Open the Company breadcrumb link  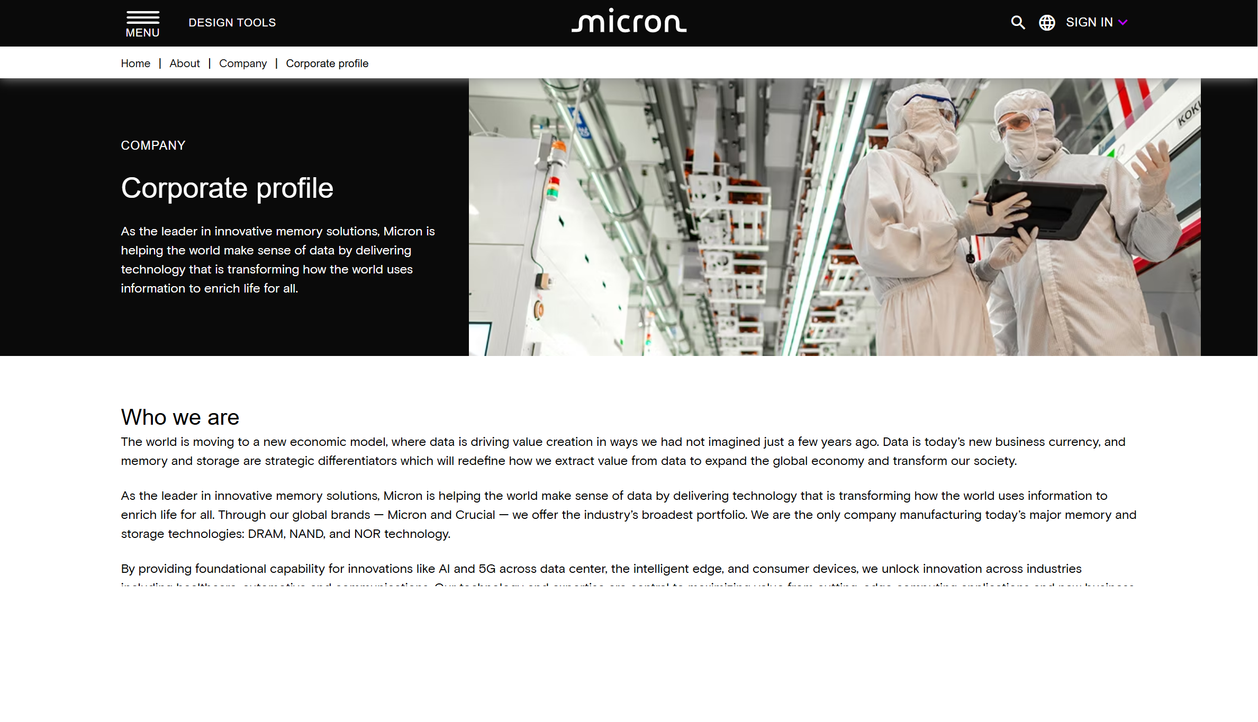point(243,63)
